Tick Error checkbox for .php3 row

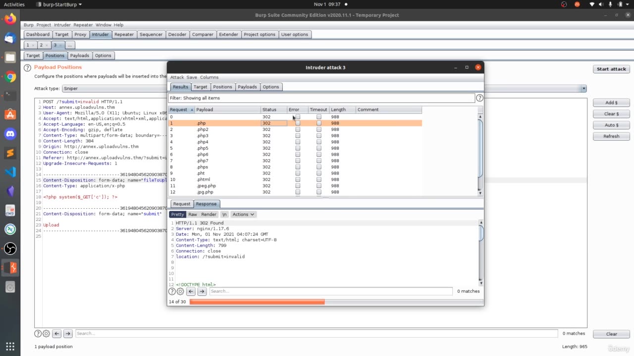point(298,135)
